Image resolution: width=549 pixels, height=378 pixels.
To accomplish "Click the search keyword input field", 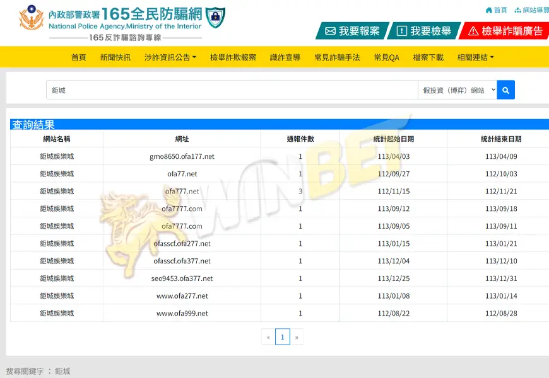I will (x=232, y=90).
